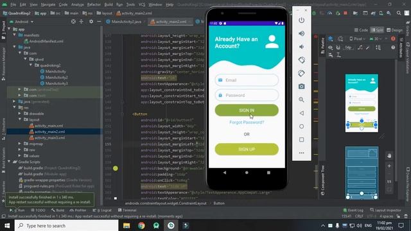Screen dimensions: 411x231
Task: Expand the values folder
Action: pyautogui.click(x=20, y=155)
